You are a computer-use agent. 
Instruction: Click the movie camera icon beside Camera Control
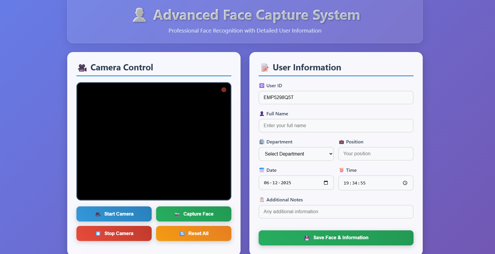[82, 68]
